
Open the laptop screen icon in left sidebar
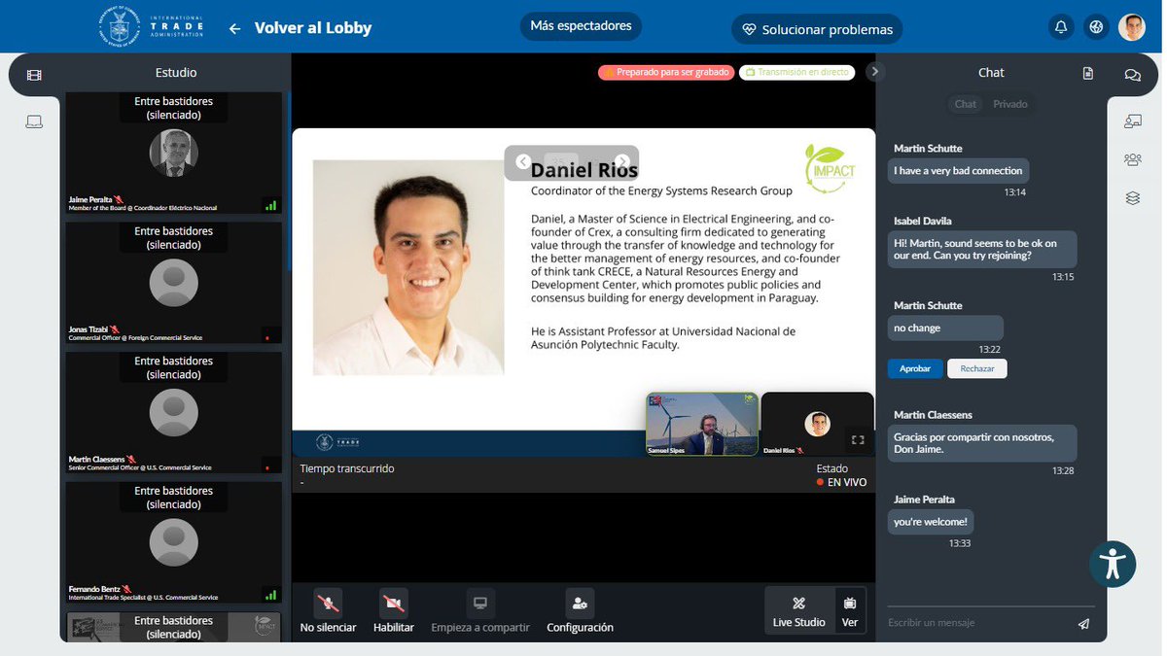point(34,121)
